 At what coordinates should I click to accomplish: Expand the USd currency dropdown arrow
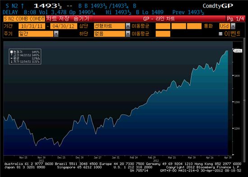click(233, 26)
